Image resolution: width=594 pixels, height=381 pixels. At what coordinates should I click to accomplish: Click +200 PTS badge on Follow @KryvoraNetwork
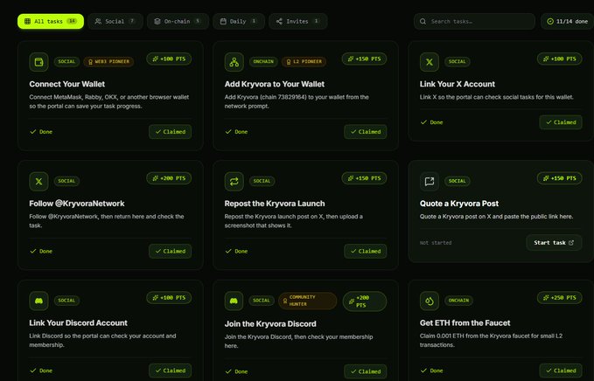(169, 178)
